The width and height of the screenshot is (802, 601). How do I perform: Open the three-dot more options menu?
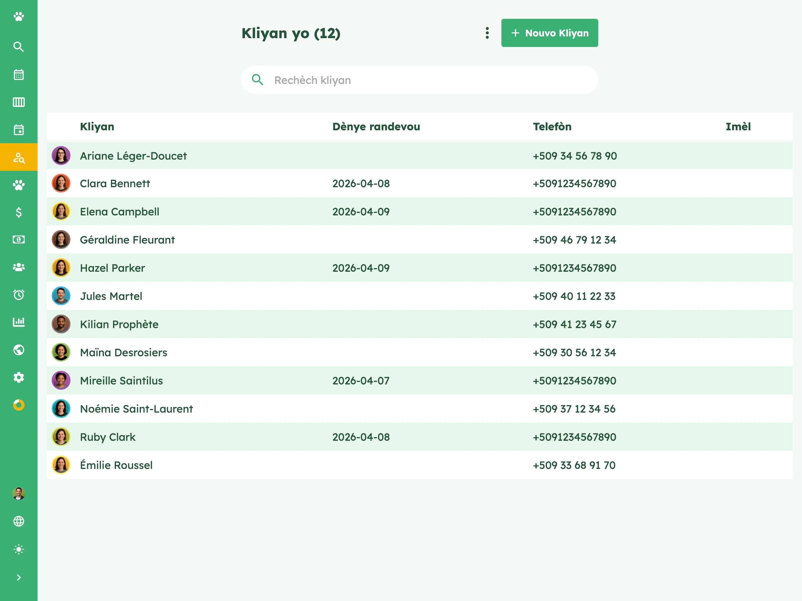(487, 33)
